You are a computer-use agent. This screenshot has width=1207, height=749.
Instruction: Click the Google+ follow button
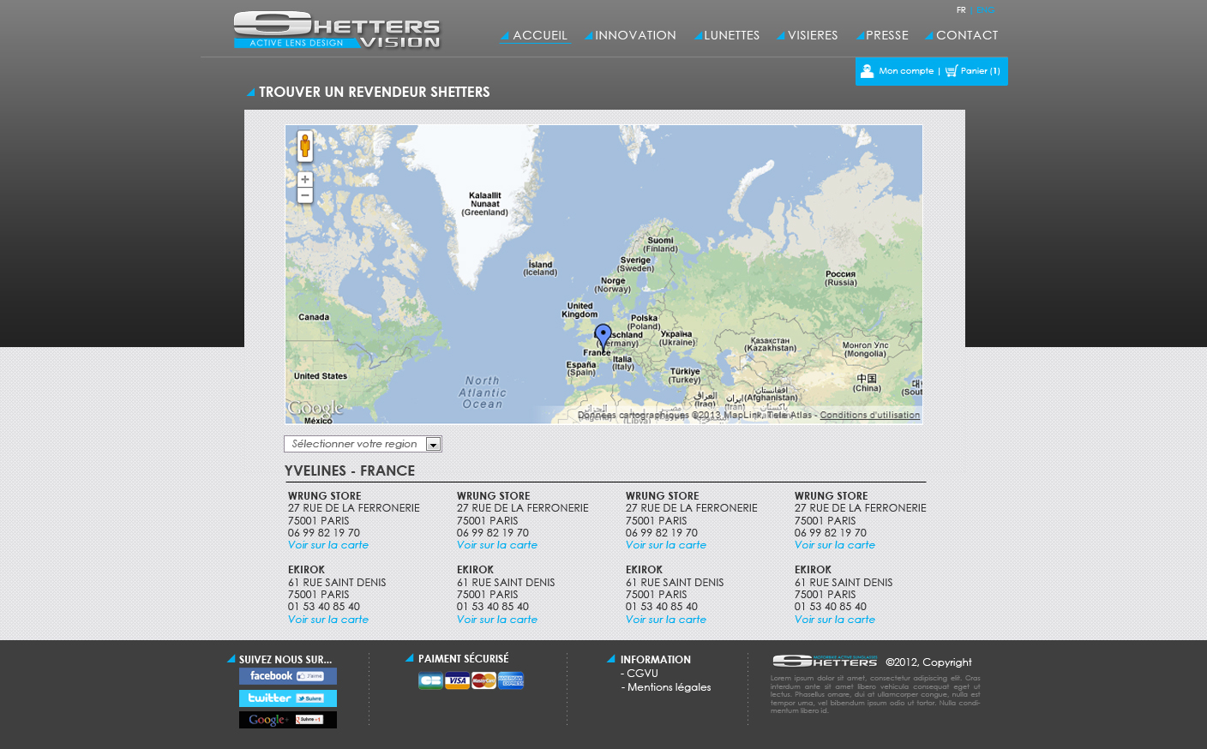pos(287,720)
